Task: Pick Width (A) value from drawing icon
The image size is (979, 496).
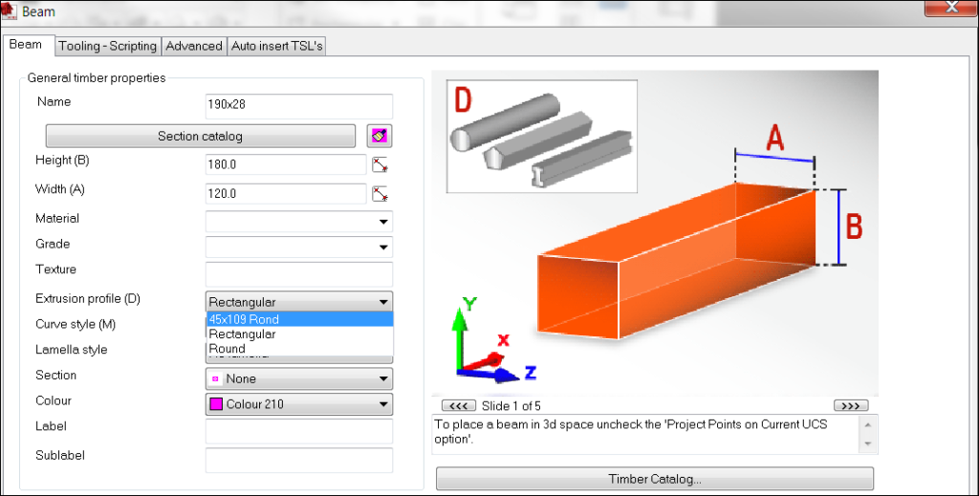Action: point(380,194)
